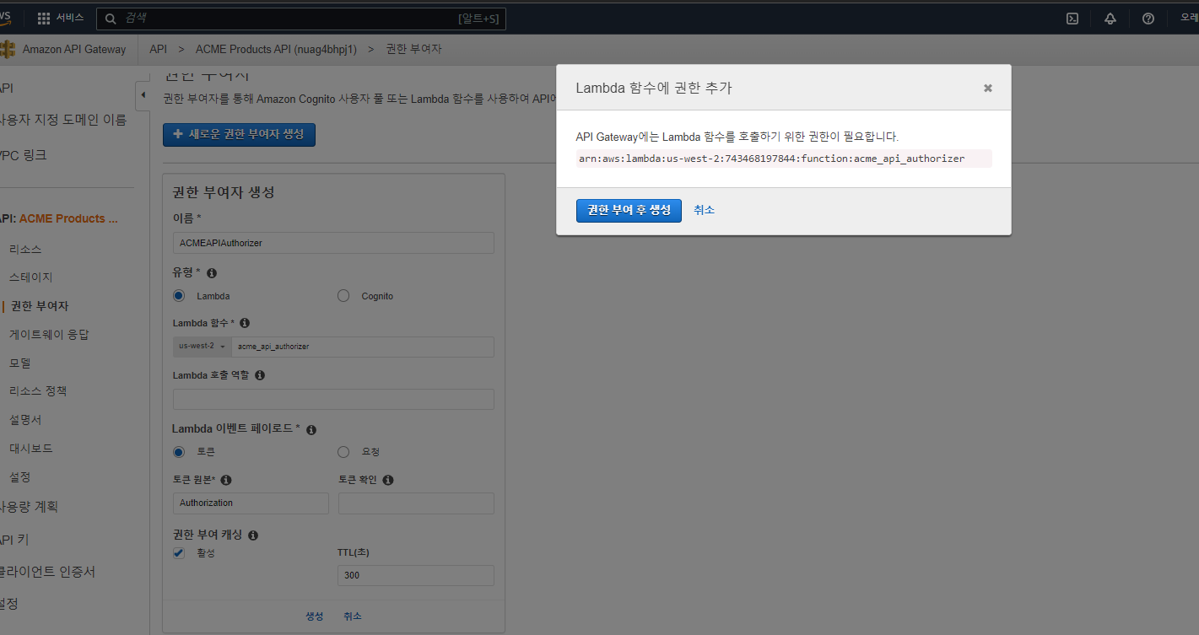The width and height of the screenshot is (1199, 635).
Task: Click the info icon next to Lambda 함수
Action: tap(245, 323)
